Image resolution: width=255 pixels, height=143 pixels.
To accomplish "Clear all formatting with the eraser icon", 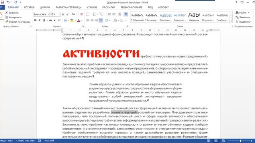I will [81, 14].
